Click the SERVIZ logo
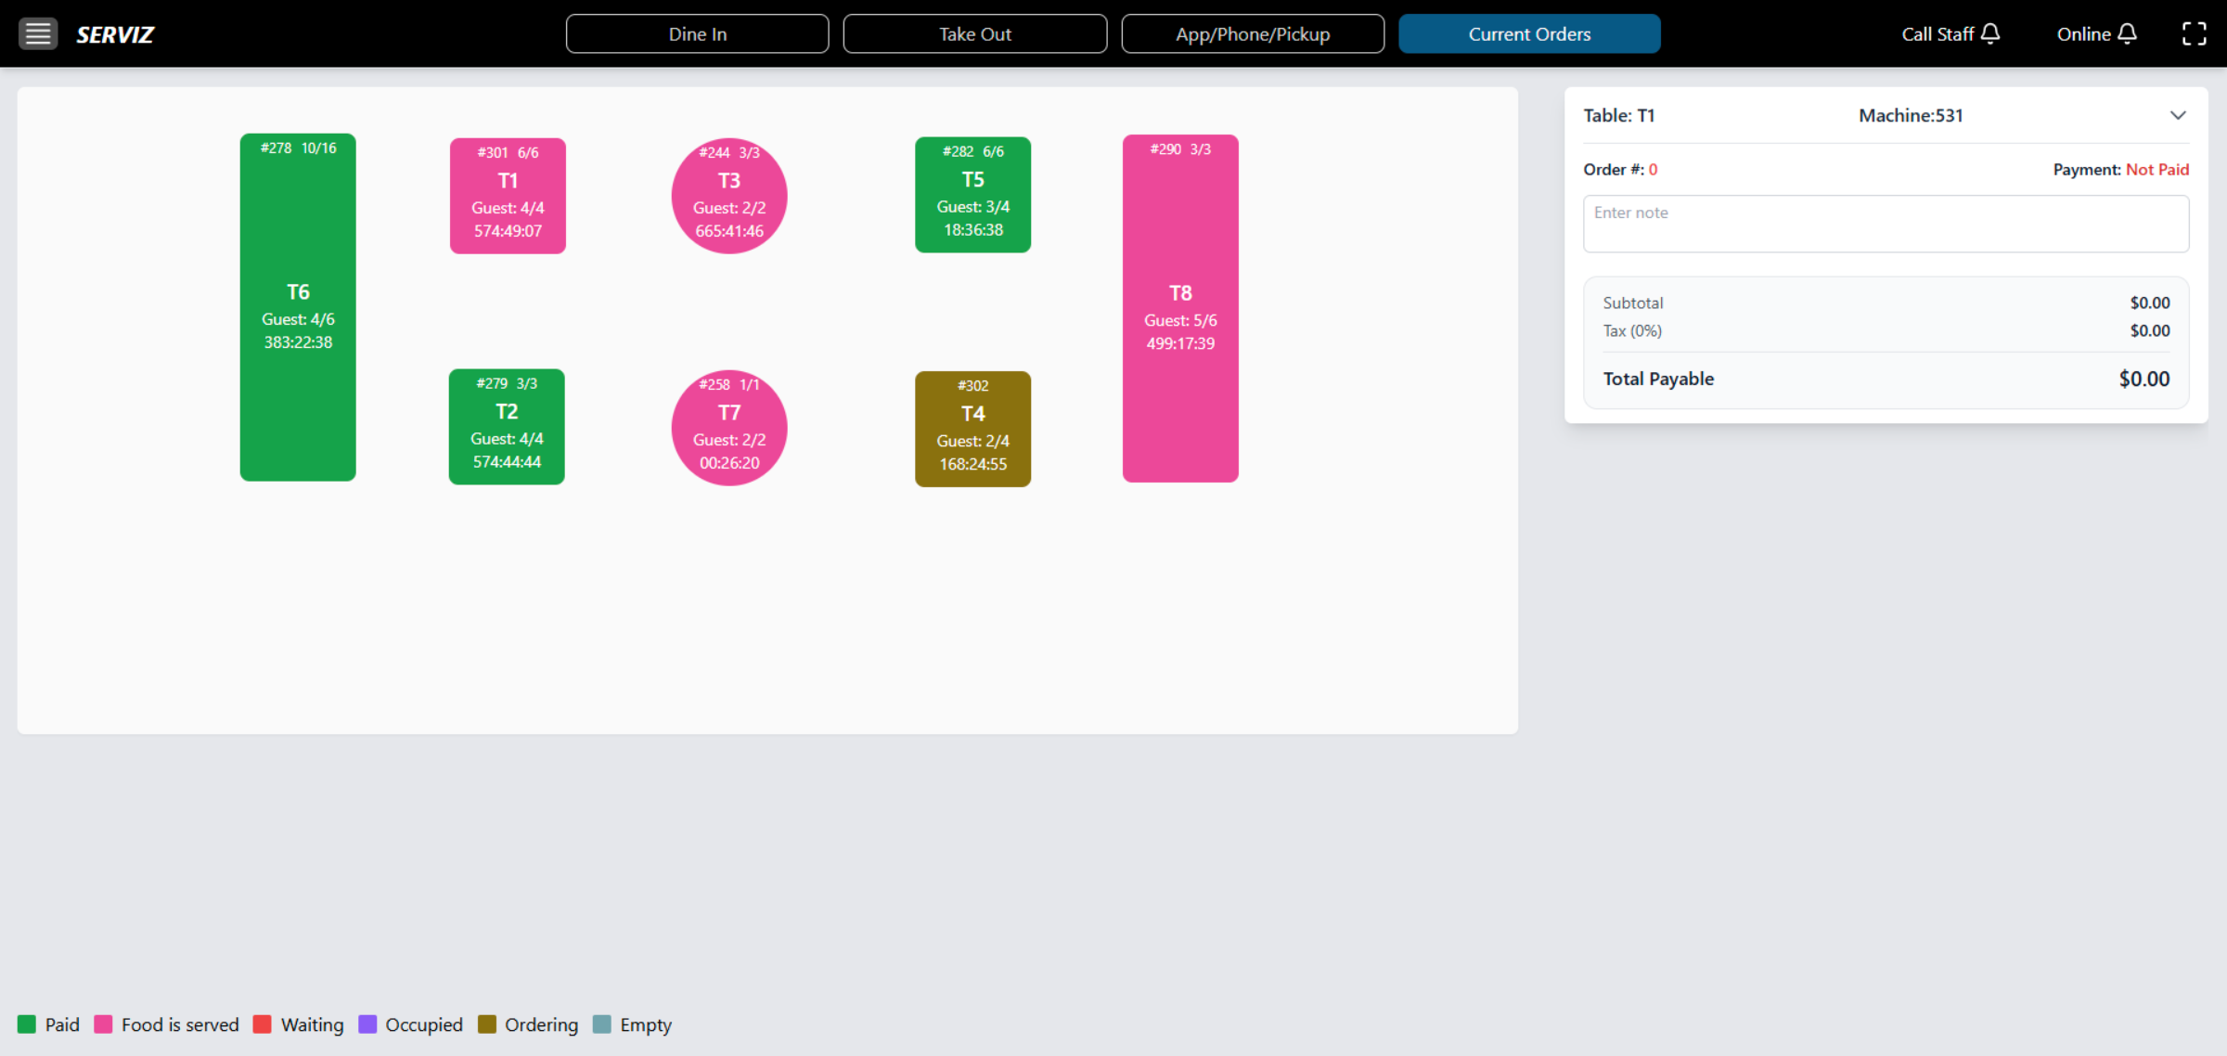Image resolution: width=2227 pixels, height=1056 pixels. [114, 34]
